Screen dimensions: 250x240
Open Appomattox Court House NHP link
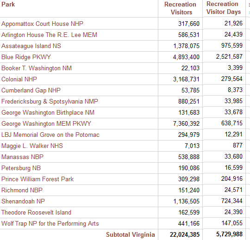pos(42,24)
